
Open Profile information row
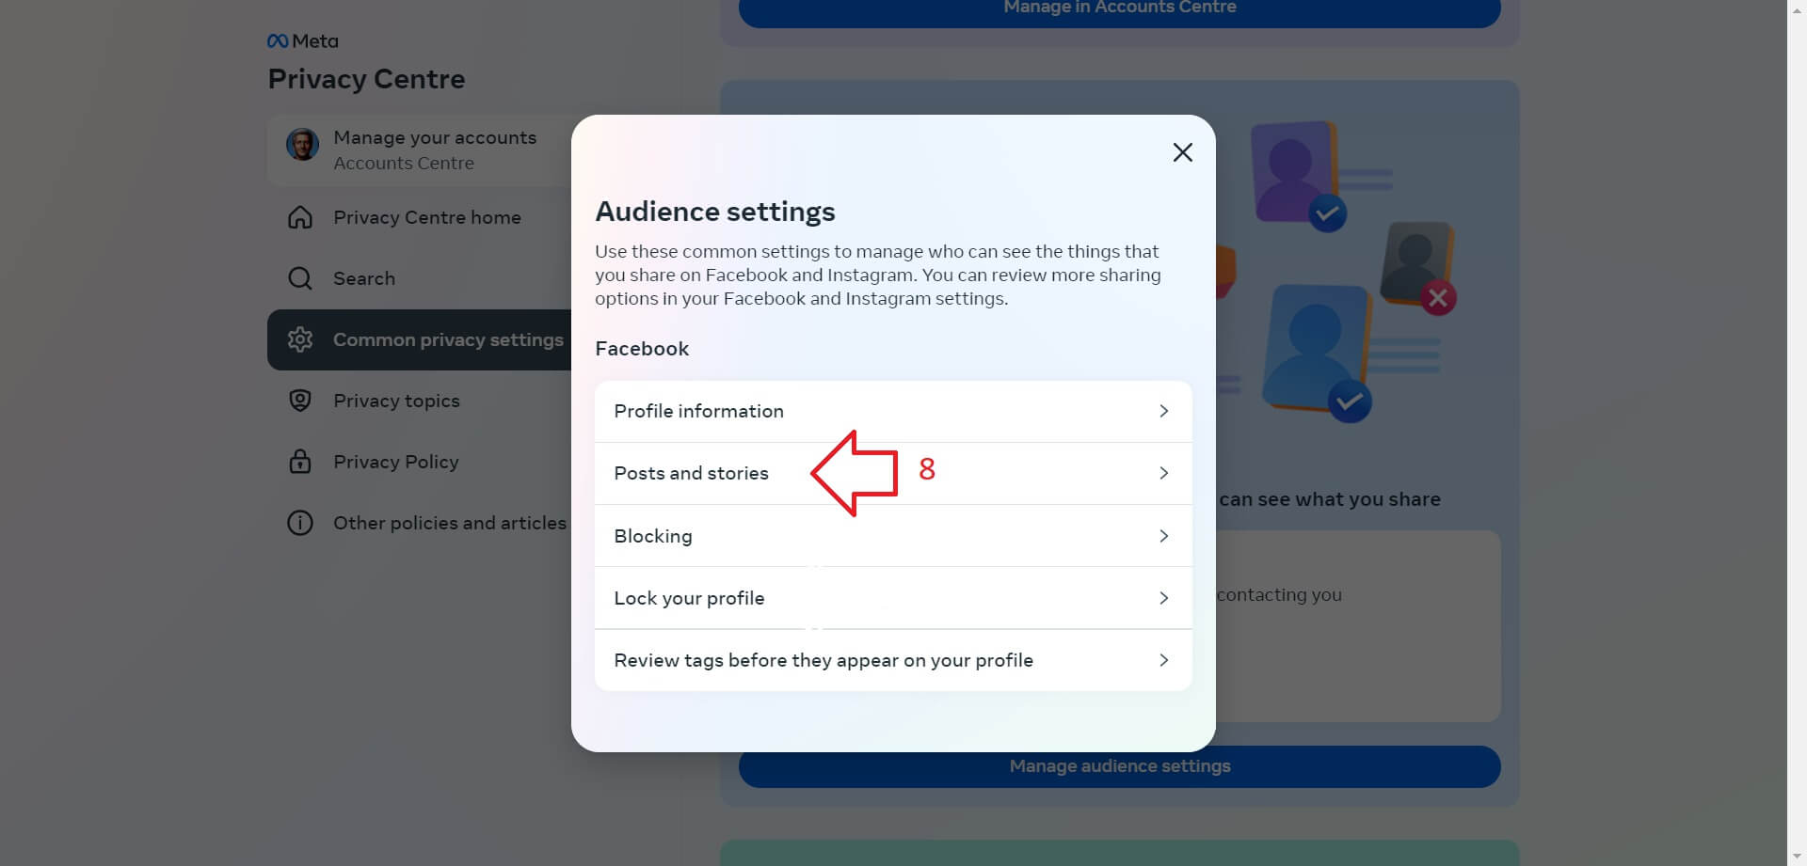893,411
